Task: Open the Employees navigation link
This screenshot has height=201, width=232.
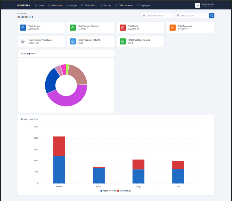Action: (143, 5)
